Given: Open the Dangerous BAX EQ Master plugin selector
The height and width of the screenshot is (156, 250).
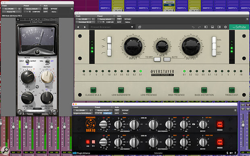Looking at the screenshot, I should coord(83,113).
